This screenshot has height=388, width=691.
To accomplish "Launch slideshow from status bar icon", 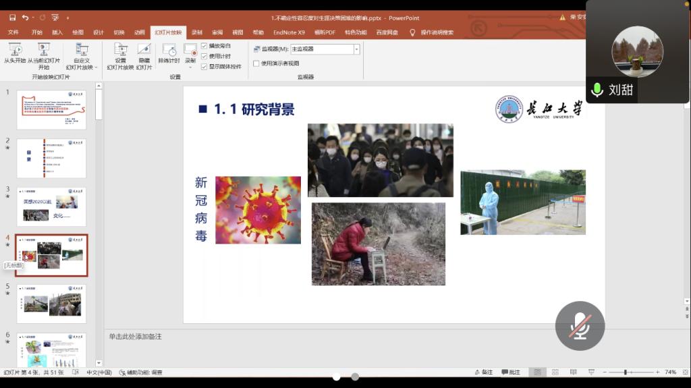I will pyautogui.click(x=591, y=372).
